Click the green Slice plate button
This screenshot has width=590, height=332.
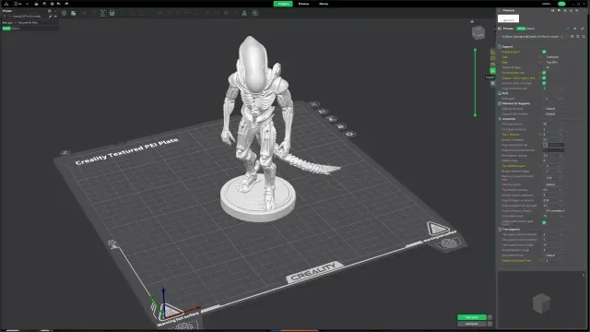472,317
